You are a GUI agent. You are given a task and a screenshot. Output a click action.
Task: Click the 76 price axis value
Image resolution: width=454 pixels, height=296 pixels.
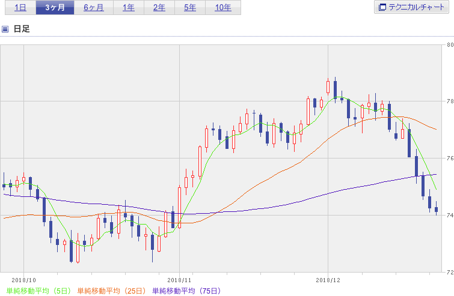pyautogui.click(x=450, y=158)
